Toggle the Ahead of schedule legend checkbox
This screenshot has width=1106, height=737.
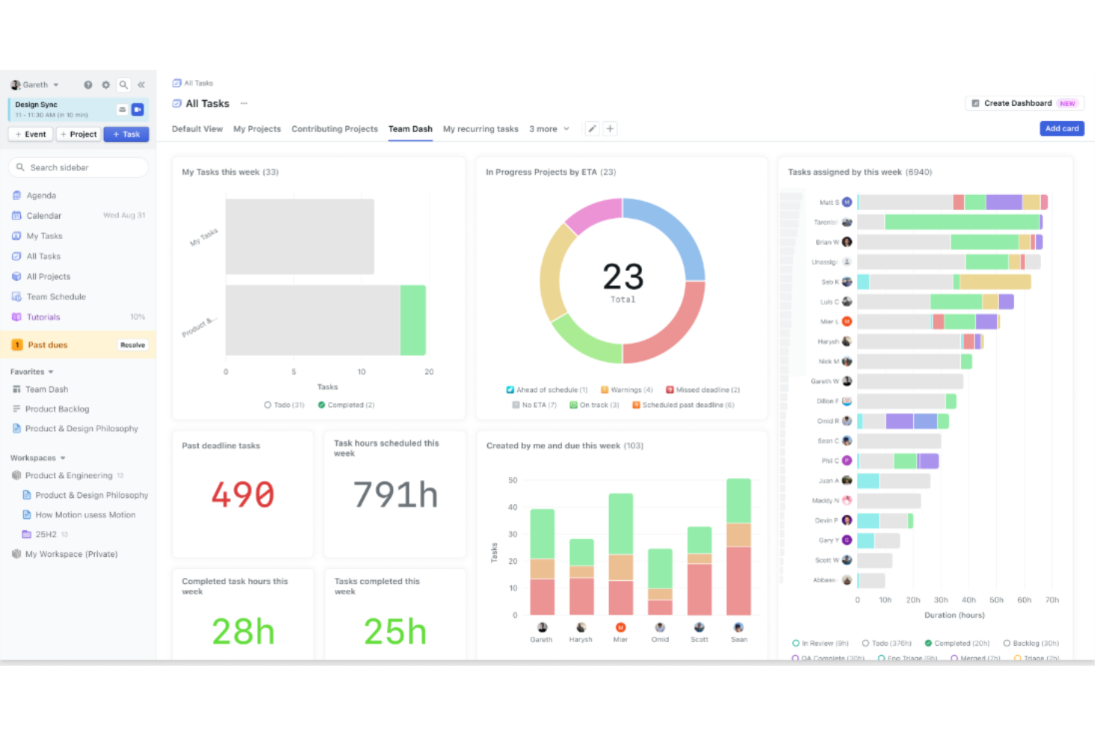click(511, 389)
